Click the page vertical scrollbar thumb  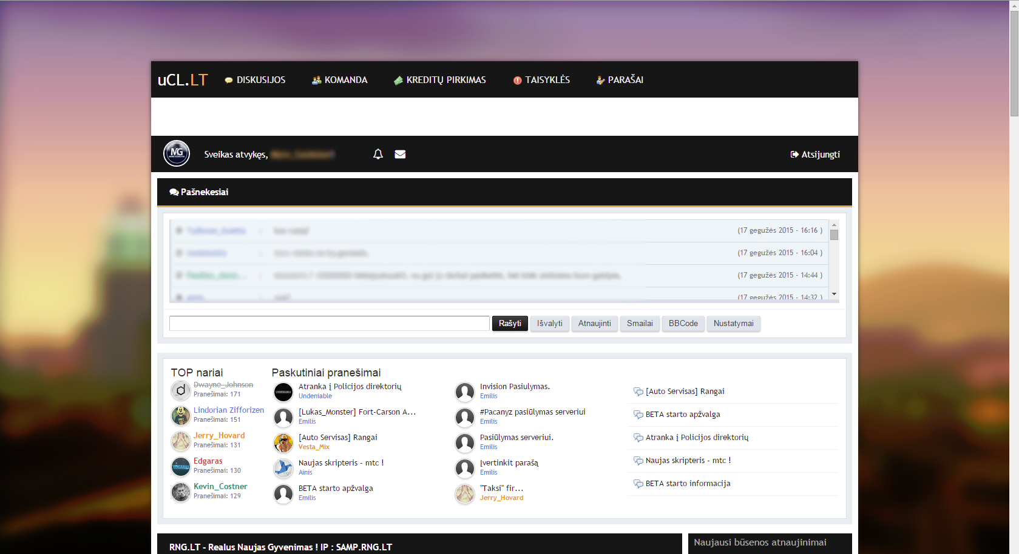pyautogui.click(x=1014, y=64)
